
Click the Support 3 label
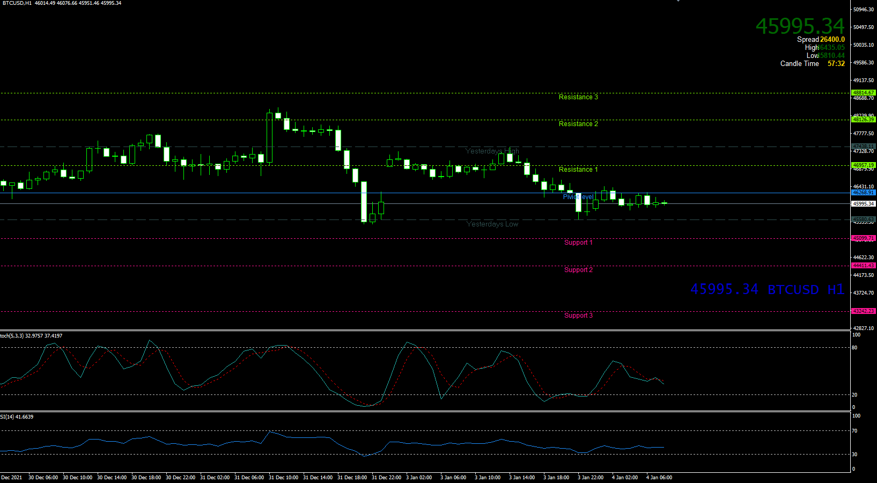578,316
